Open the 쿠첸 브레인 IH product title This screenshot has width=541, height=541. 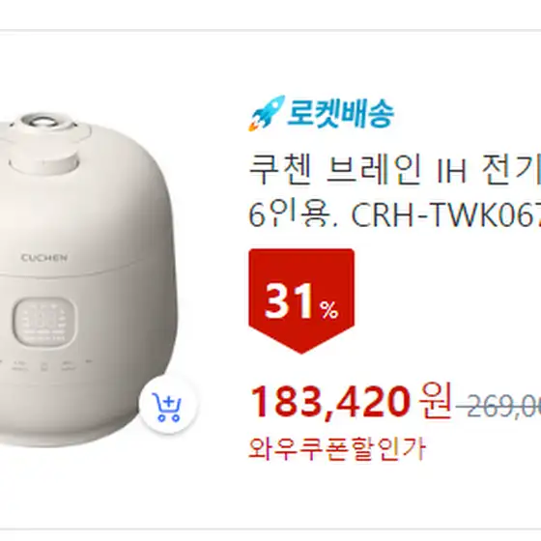pos(395,171)
